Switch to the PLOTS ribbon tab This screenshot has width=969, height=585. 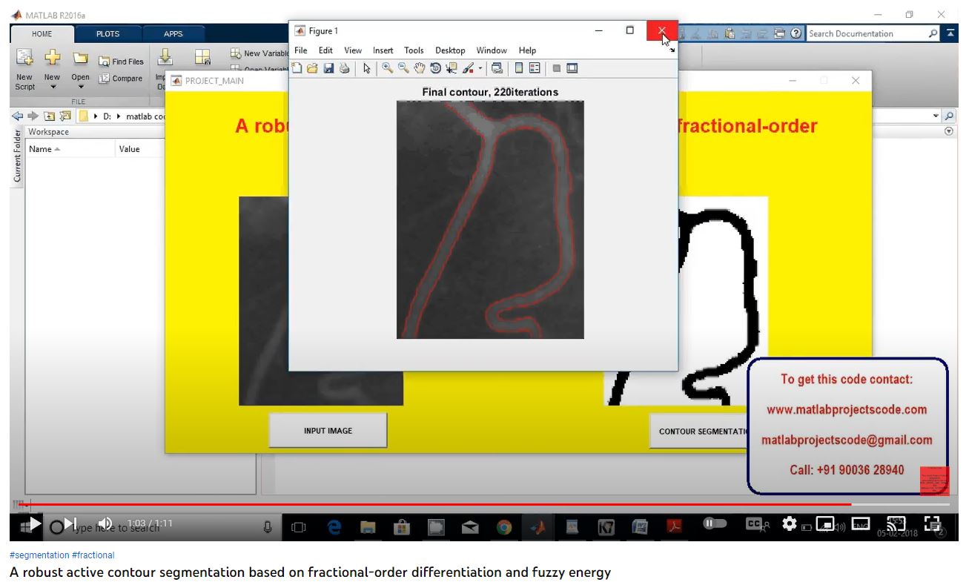(x=108, y=34)
